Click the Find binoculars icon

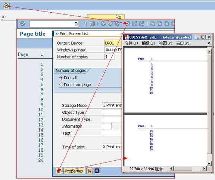tap(134, 24)
